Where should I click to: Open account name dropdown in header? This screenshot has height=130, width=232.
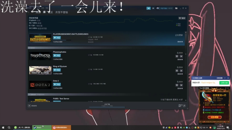tap(167, 8)
